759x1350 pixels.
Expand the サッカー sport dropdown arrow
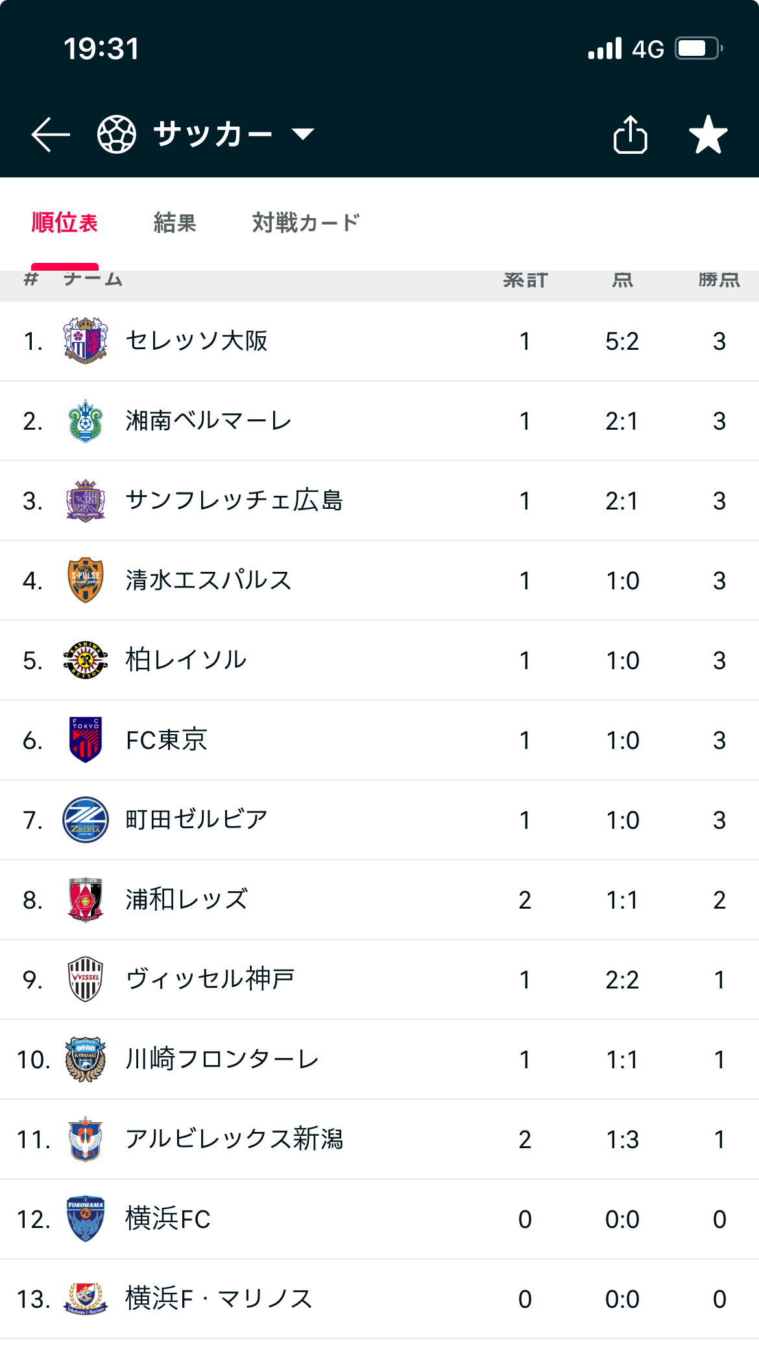point(303,134)
